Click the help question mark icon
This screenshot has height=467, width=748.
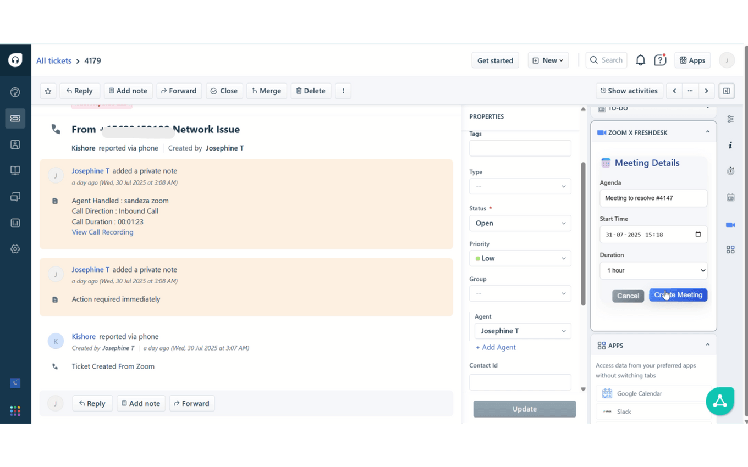point(660,60)
